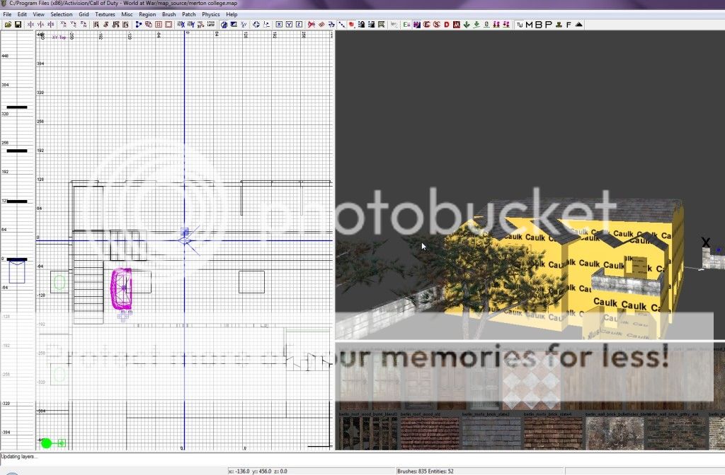Open the Textures menu
Image resolution: width=725 pixels, height=475 pixels.
(105, 14)
